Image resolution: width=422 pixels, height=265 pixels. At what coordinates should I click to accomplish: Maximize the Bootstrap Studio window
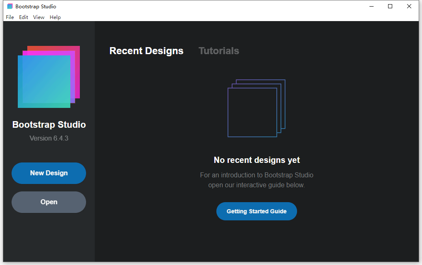390,6
